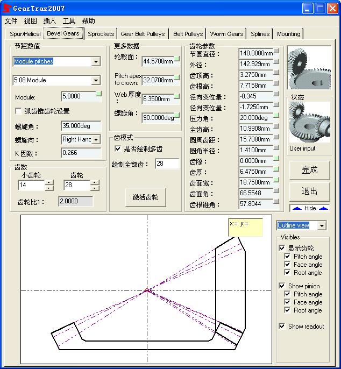
Task: Click the green indicator beside 轮毂面 field
Action: tap(176, 58)
